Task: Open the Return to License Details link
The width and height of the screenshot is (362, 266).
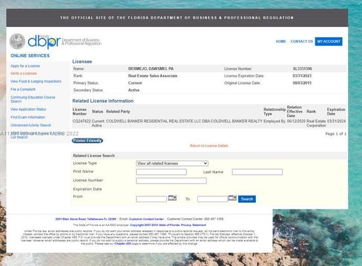Action: (209, 146)
